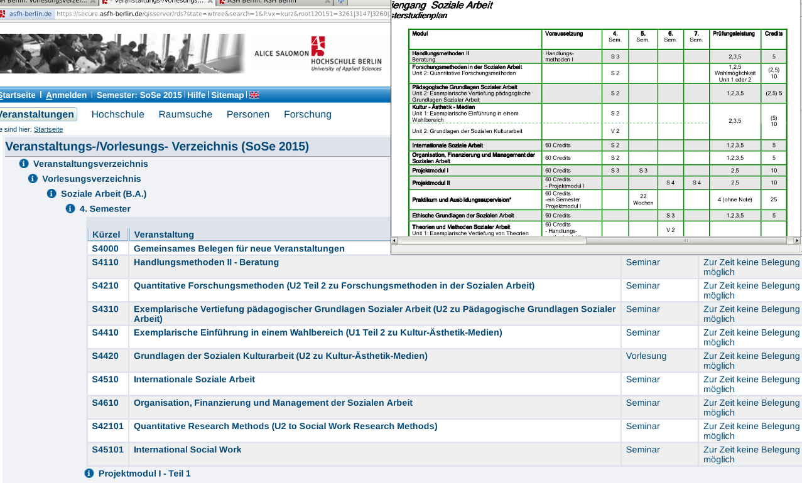Collapse the Veranstaltungsverzeichnis tree node
The image size is (802, 483).
pos(90,164)
